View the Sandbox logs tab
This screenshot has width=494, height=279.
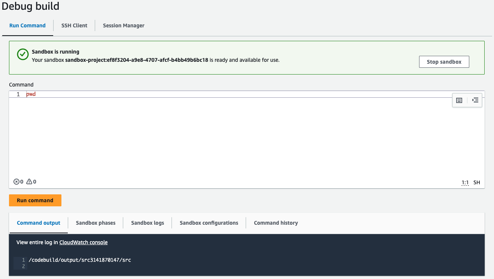(147, 223)
